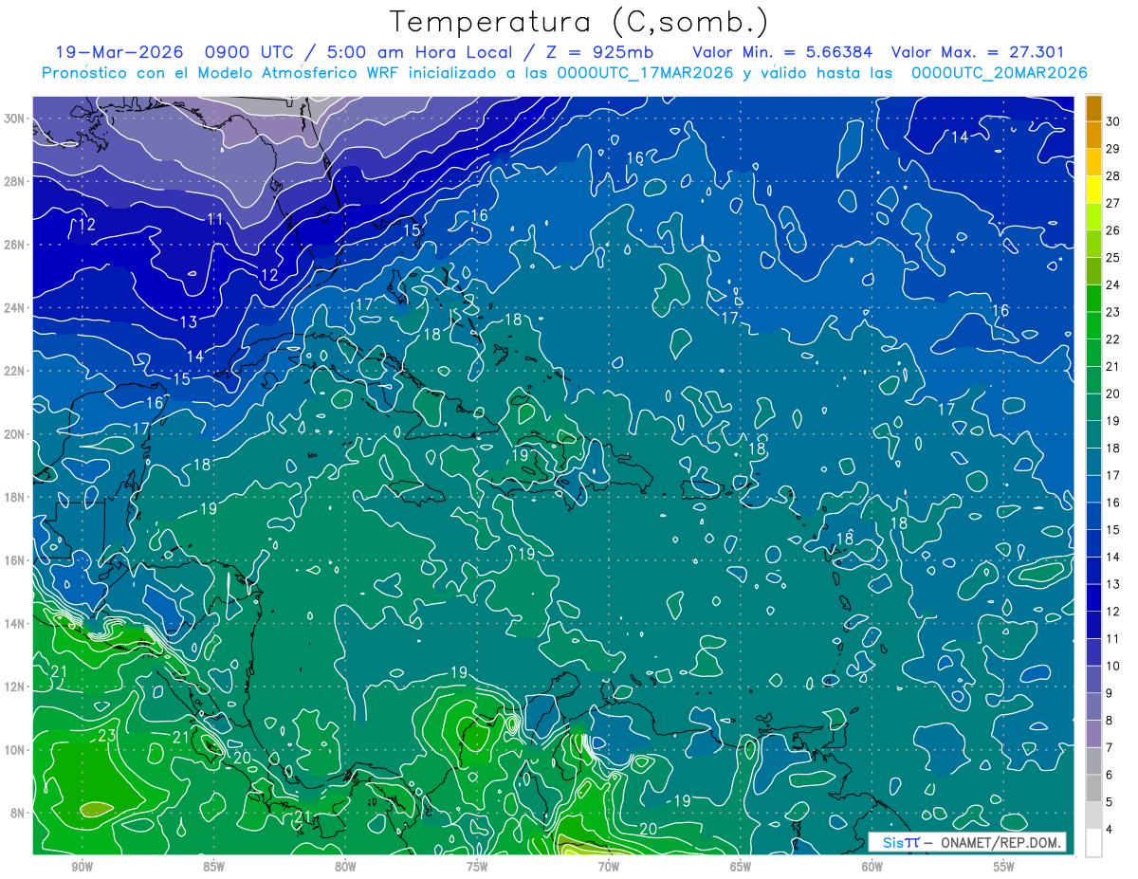Click the '18N' latitude axis label

[x=16, y=497]
